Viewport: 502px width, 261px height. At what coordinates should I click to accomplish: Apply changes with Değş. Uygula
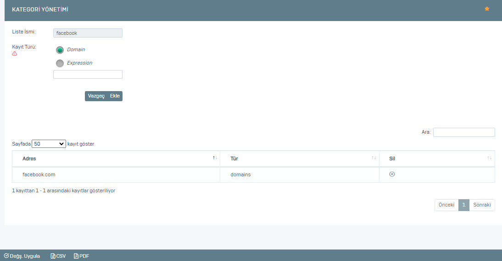(x=22, y=256)
